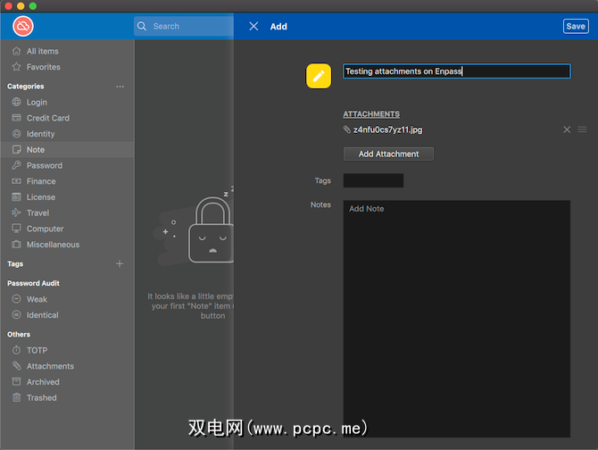Close the Add item panel
The height and width of the screenshot is (450, 598).
[x=253, y=26]
